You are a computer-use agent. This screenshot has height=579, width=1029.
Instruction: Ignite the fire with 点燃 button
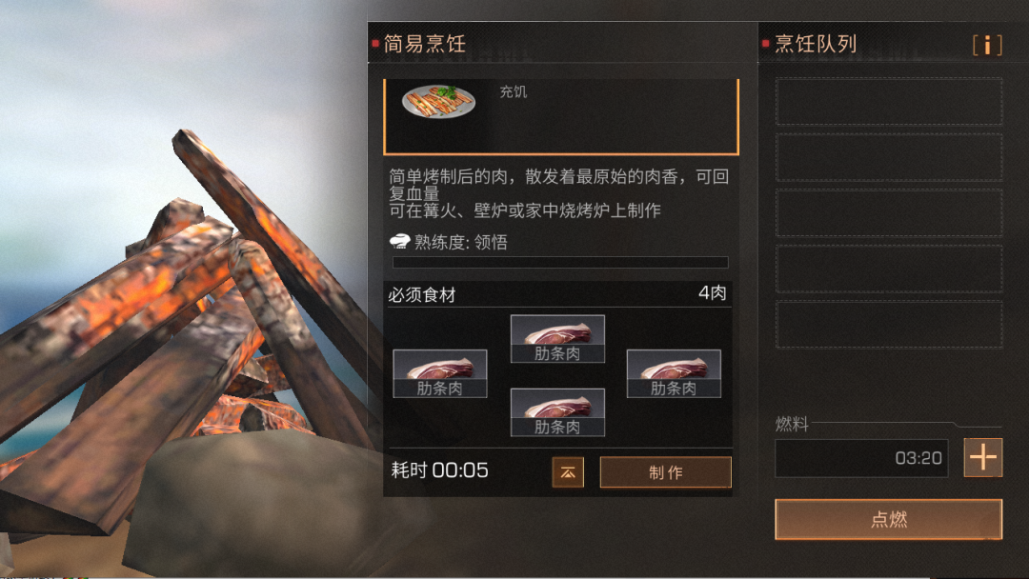889,519
